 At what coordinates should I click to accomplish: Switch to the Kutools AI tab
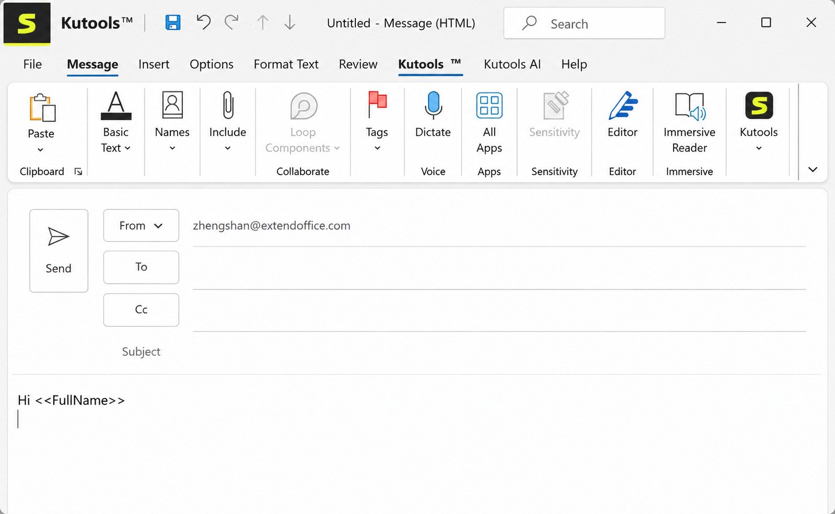pos(512,64)
